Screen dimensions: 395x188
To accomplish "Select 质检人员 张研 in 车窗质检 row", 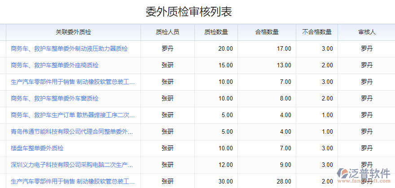I will [x=167, y=98].
